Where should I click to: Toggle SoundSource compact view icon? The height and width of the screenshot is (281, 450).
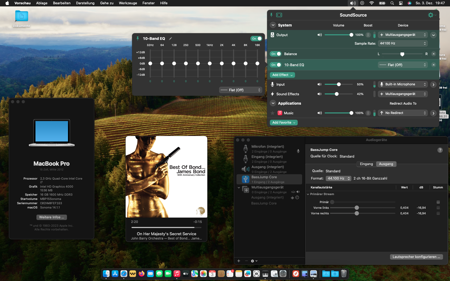(x=279, y=15)
